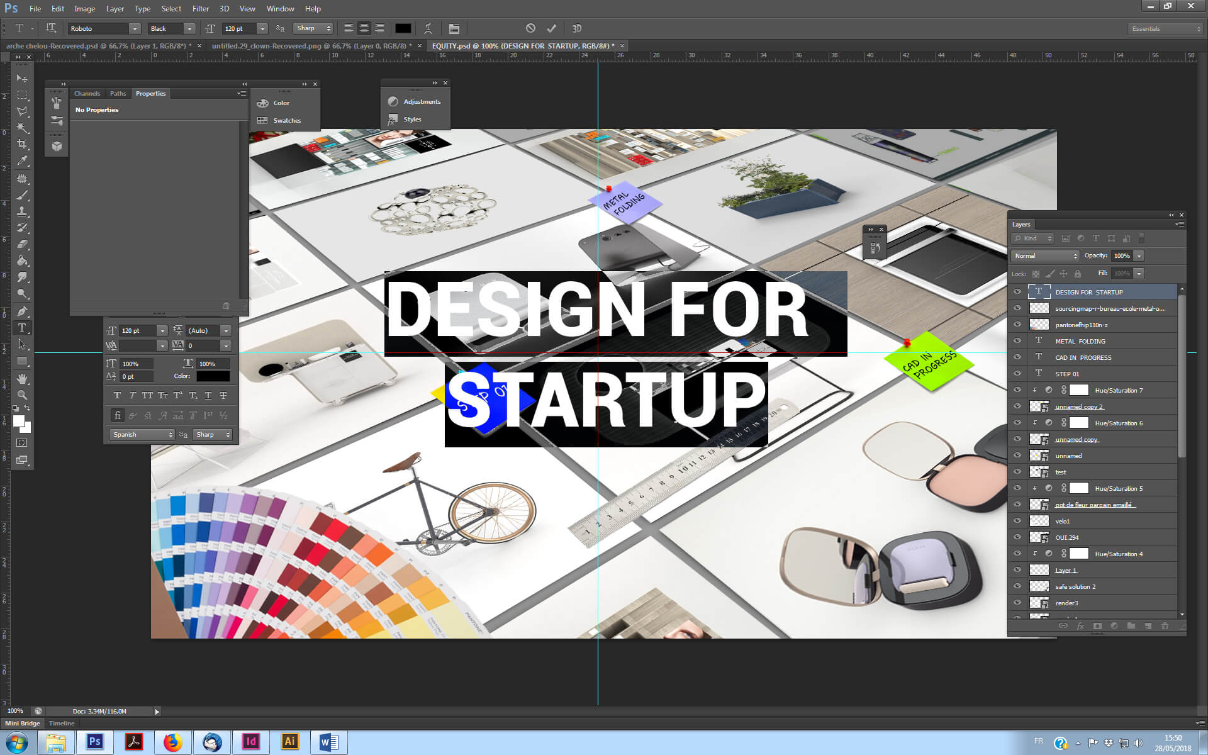Expand the Spanish language dropdown
This screenshot has width=1208, height=755.
point(142,435)
